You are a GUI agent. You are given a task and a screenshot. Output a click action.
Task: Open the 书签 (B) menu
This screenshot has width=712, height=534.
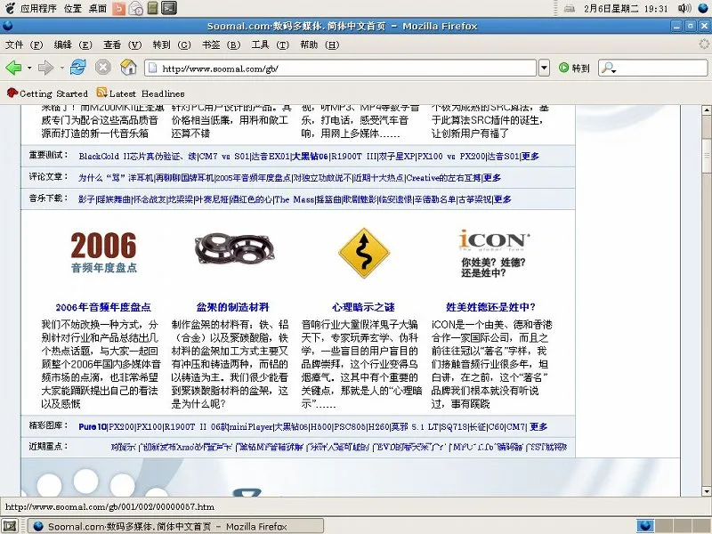point(221,44)
